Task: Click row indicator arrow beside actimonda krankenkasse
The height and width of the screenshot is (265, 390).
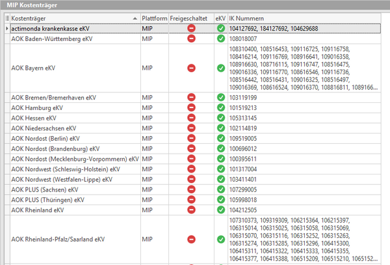Action: coord(6,29)
